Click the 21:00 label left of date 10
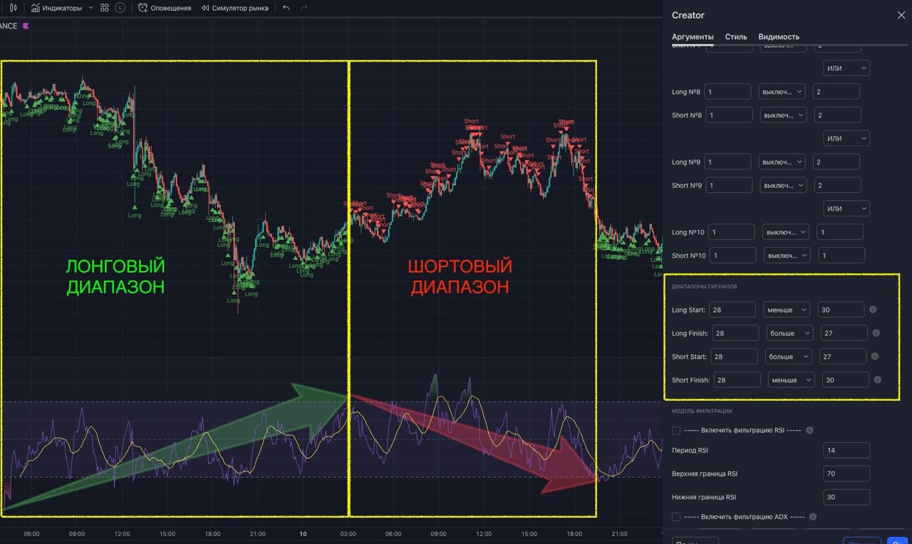Viewport: 912px width, 544px height. click(258, 534)
